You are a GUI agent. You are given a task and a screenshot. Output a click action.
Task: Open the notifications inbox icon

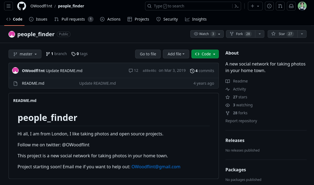291,6
